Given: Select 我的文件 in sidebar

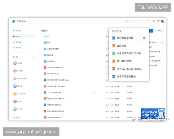Looking at the screenshot, I should [23, 36].
